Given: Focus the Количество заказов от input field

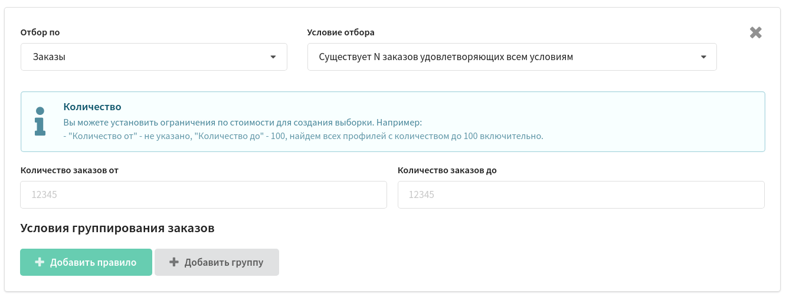Looking at the screenshot, I should coord(204,194).
